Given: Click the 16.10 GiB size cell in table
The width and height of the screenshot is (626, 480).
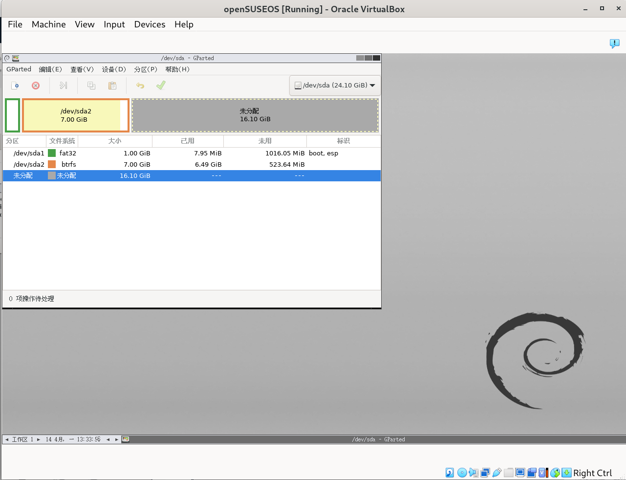Looking at the screenshot, I should 135,175.
